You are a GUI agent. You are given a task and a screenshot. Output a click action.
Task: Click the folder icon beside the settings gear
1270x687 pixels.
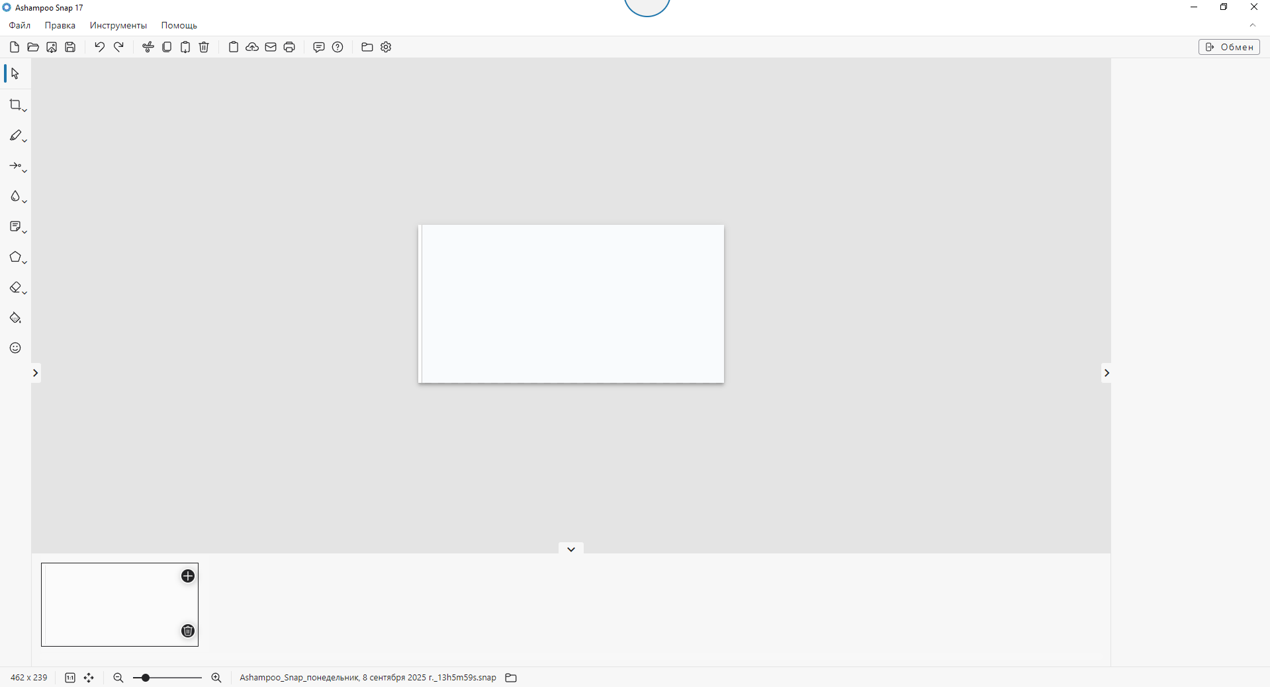click(x=367, y=47)
